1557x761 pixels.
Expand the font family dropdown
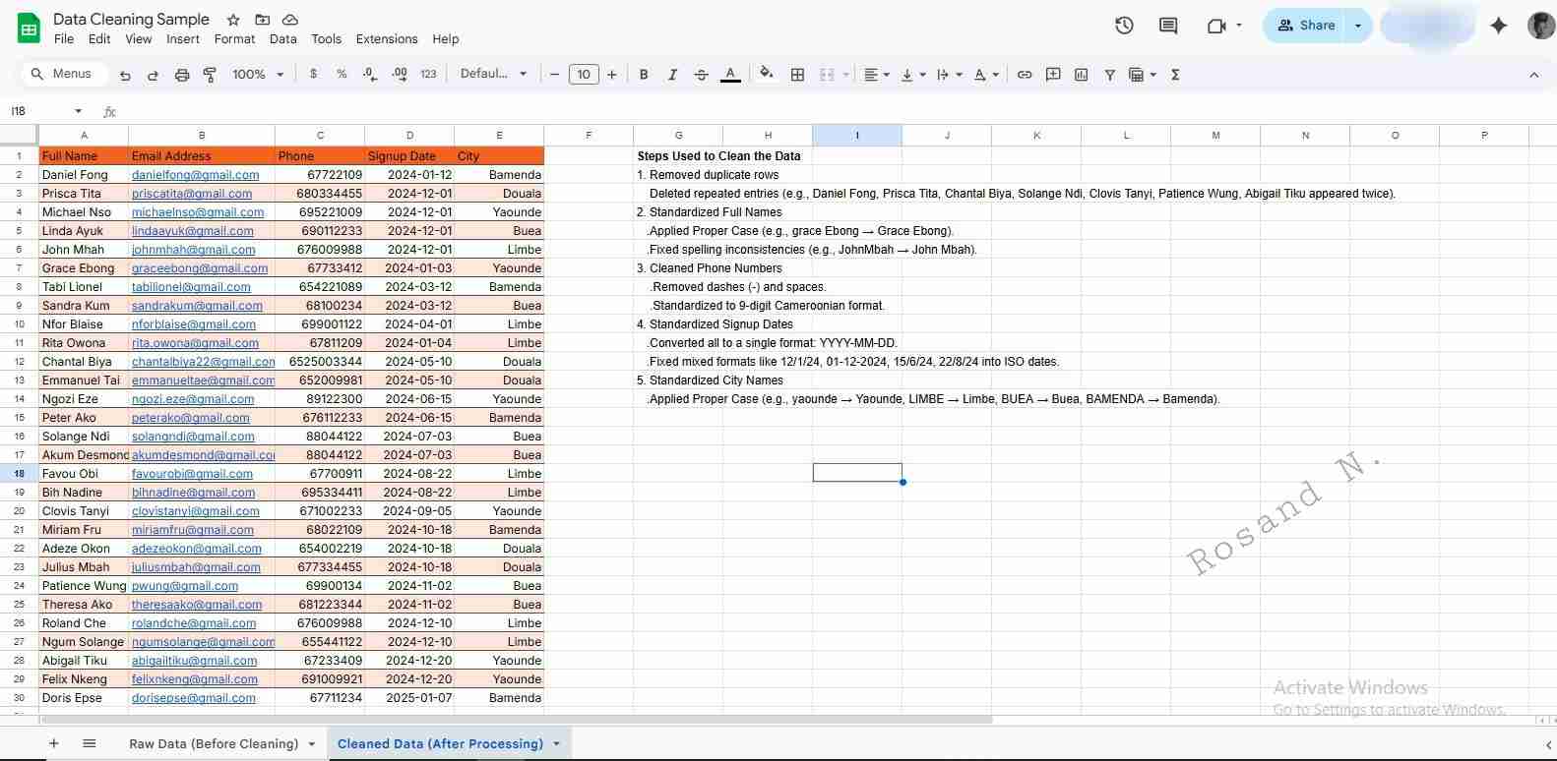pos(493,74)
